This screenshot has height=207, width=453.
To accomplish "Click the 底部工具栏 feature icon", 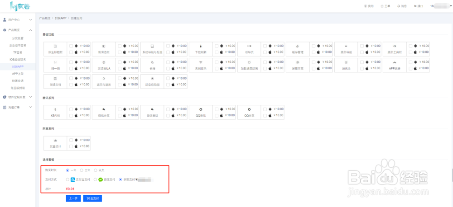I will [x=395, y=46].
